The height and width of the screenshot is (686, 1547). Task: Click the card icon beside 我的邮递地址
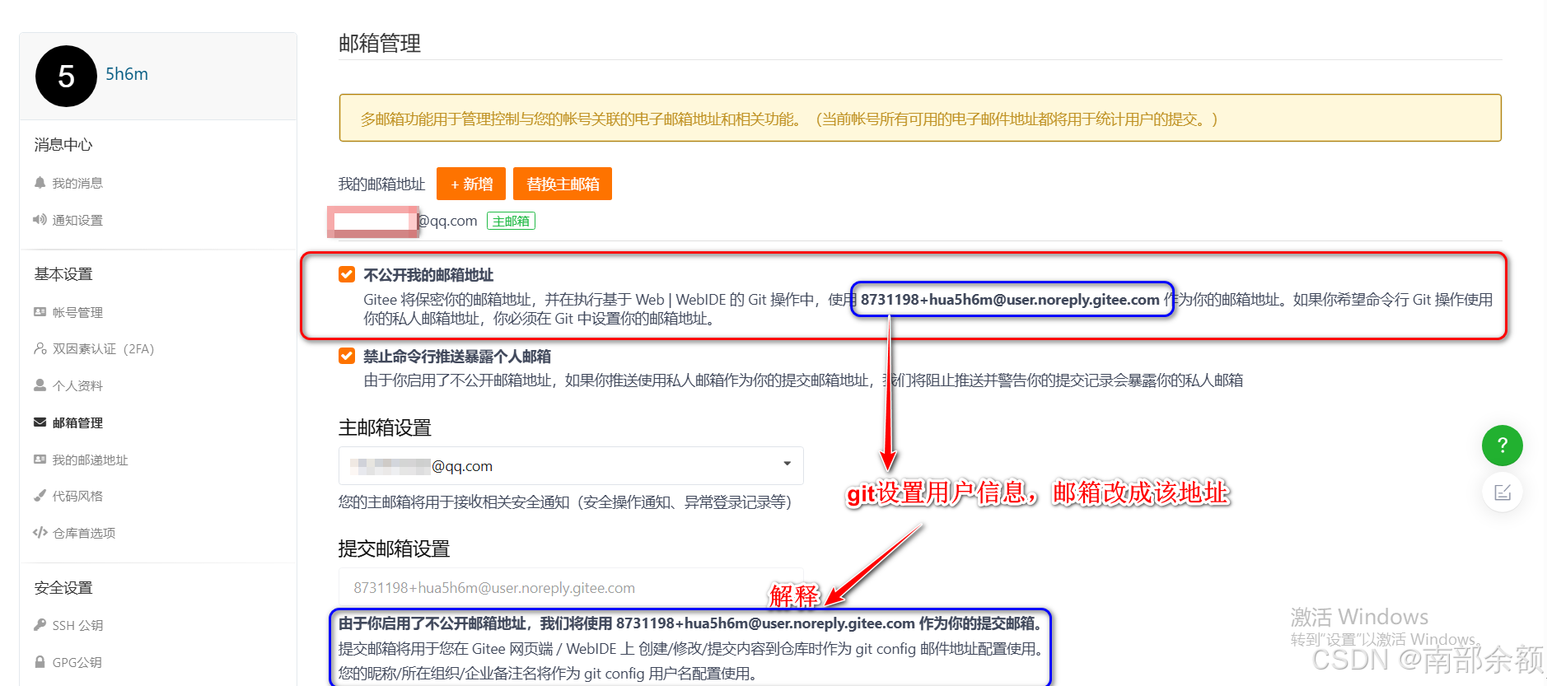click(40, 459)
